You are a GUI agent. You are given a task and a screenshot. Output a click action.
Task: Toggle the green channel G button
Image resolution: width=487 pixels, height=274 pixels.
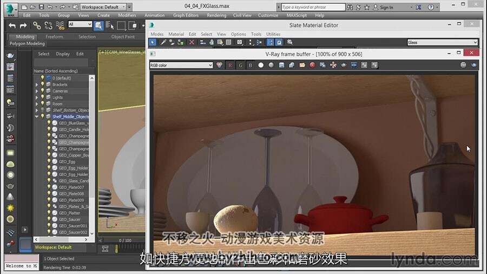click(240, 65)
